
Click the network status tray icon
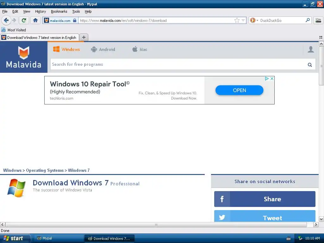tap(300, 239)
